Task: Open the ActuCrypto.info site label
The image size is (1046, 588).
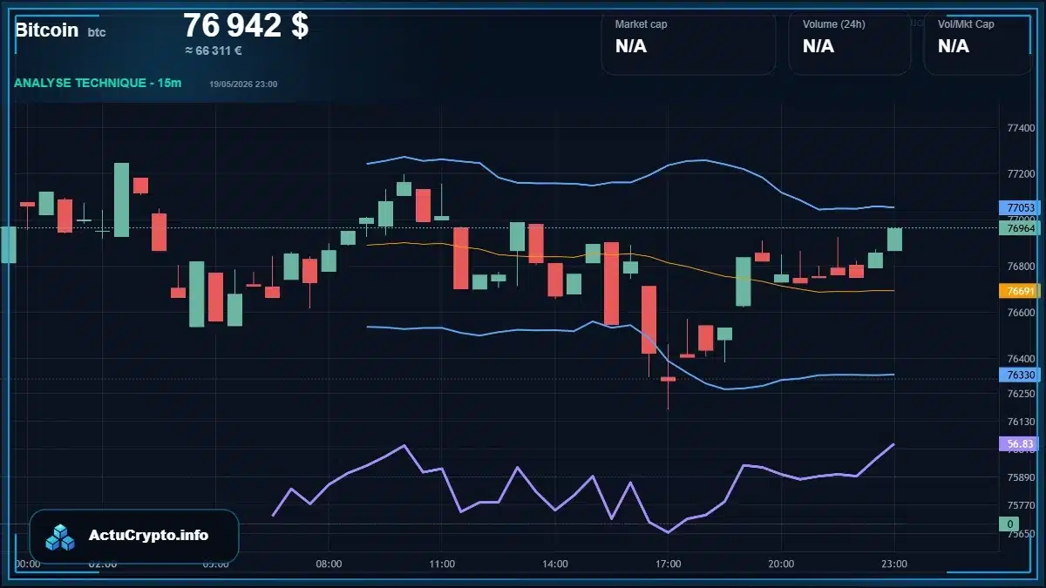Action: coord(149,536)
